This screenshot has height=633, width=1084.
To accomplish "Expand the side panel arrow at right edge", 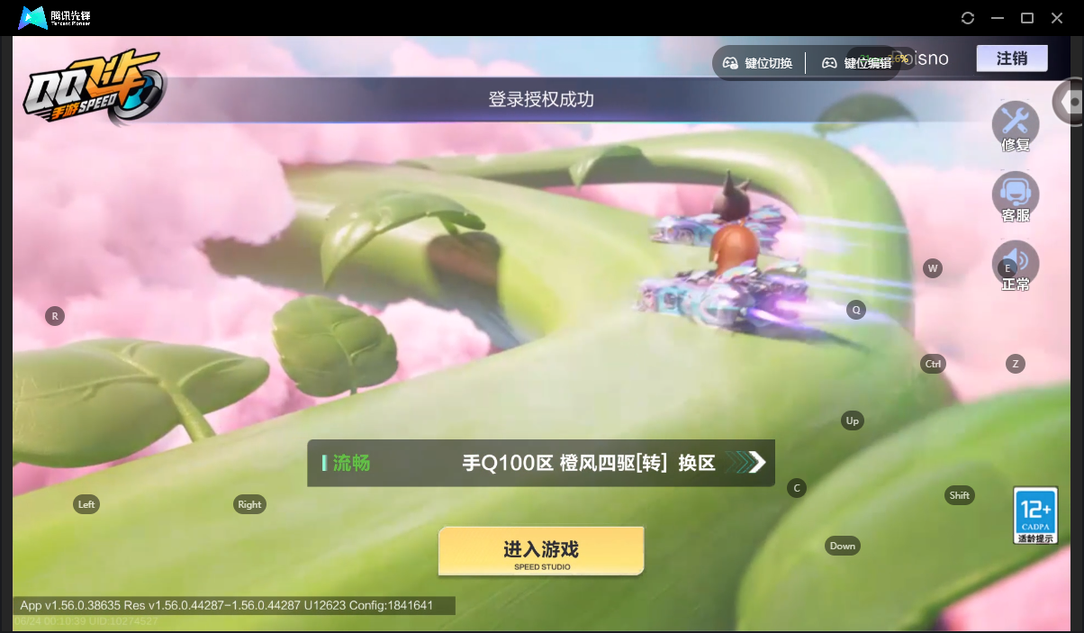I will coord(1070,103).
